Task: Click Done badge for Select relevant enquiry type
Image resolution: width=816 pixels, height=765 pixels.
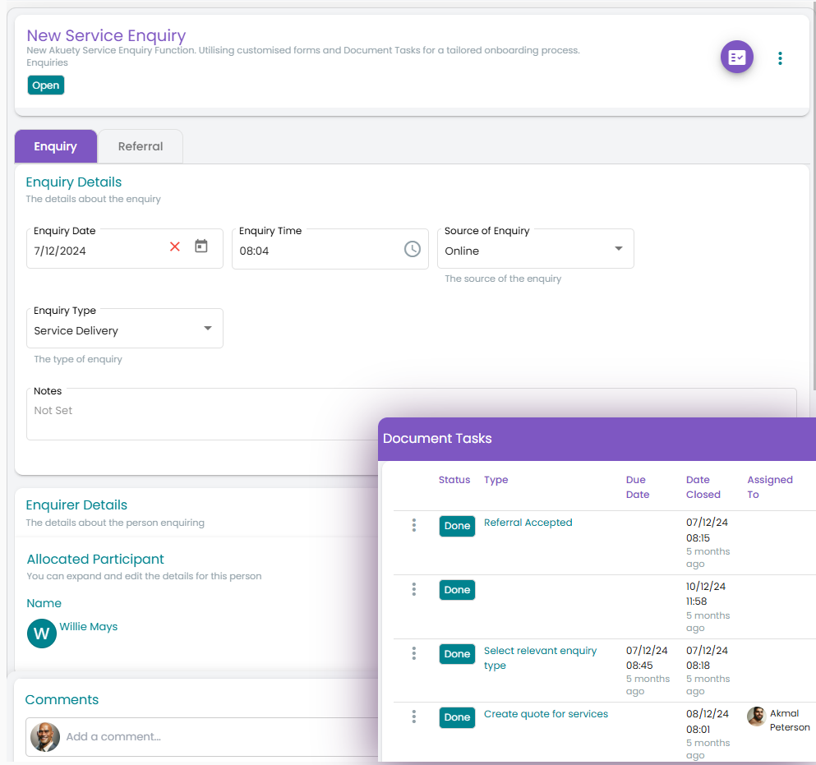Action: (x=457, y=653)
